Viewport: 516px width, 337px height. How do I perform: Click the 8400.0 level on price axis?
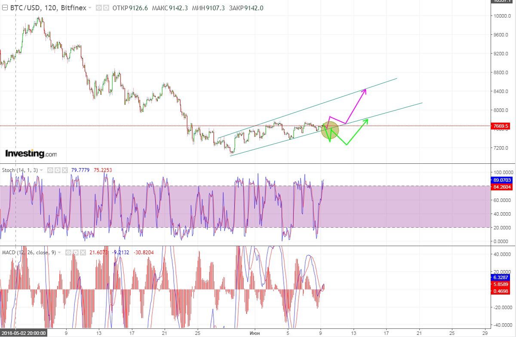click(501, 91)
